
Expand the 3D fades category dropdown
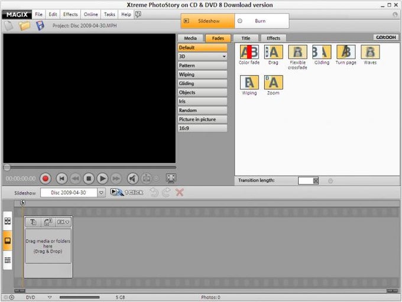click(x=224, y=56)
